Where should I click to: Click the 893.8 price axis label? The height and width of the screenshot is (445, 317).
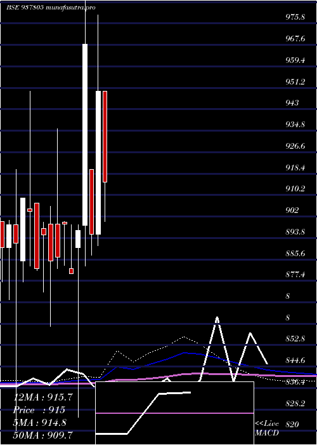[295, 232]
